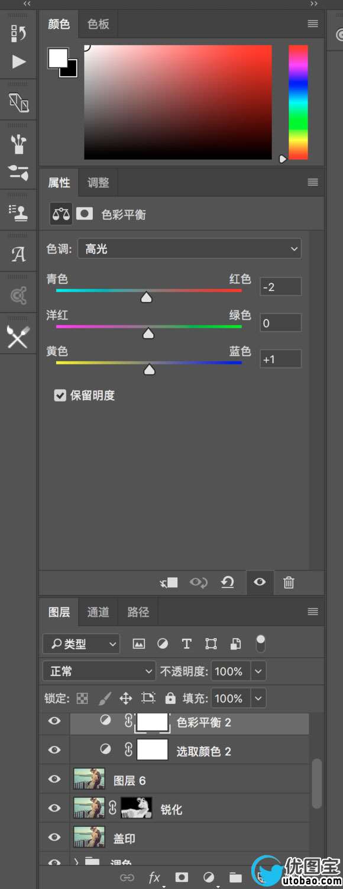The width and height of the screenshot is (343, 889).
Task: Open the 正常 blend mode dropdown
Action: [x=99, y=671]
